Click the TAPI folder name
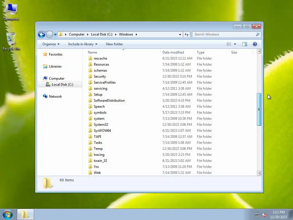Viewport: 293px width, 220px height. point(97,137)
